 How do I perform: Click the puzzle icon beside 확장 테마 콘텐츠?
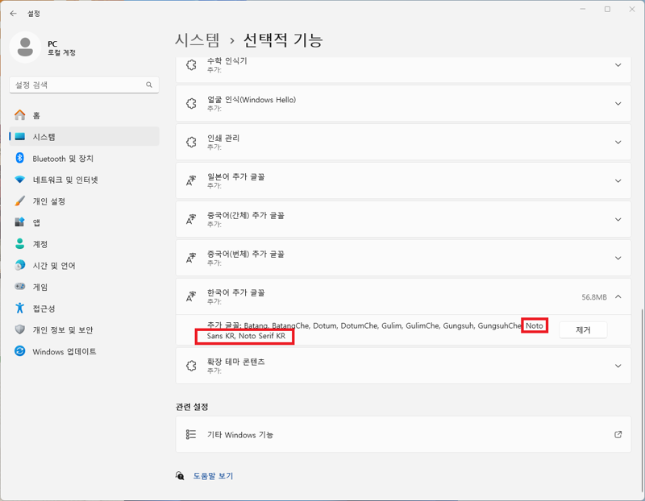[x=191, y=366]
